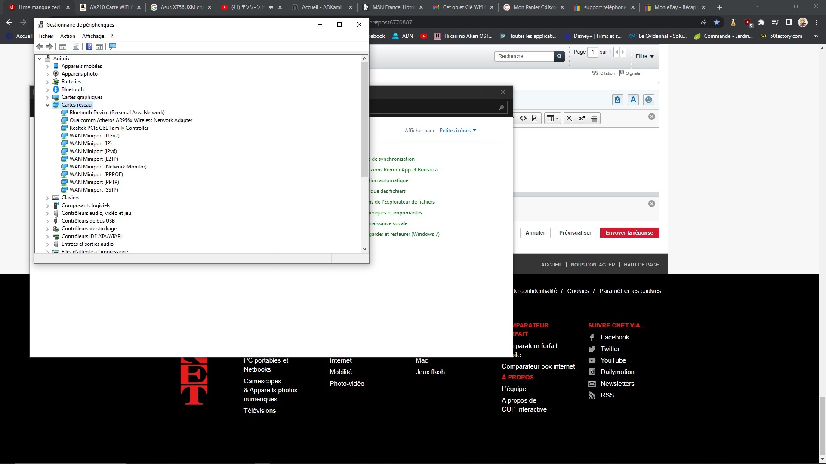The width and height of the screenshot is (826, 464).
Task: Click the Prévisualiser button
Action: point(575,233)
